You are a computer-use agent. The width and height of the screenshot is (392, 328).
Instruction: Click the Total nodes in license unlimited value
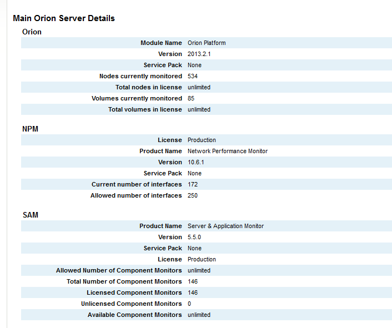(199, 87)
